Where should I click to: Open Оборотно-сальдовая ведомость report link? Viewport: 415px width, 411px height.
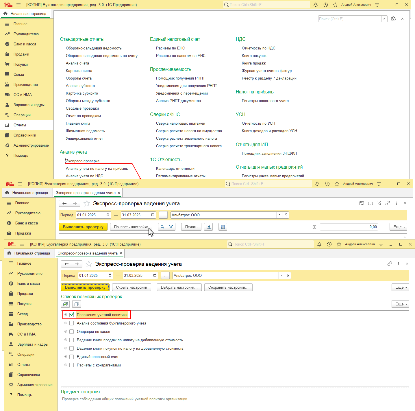[94, 48]
